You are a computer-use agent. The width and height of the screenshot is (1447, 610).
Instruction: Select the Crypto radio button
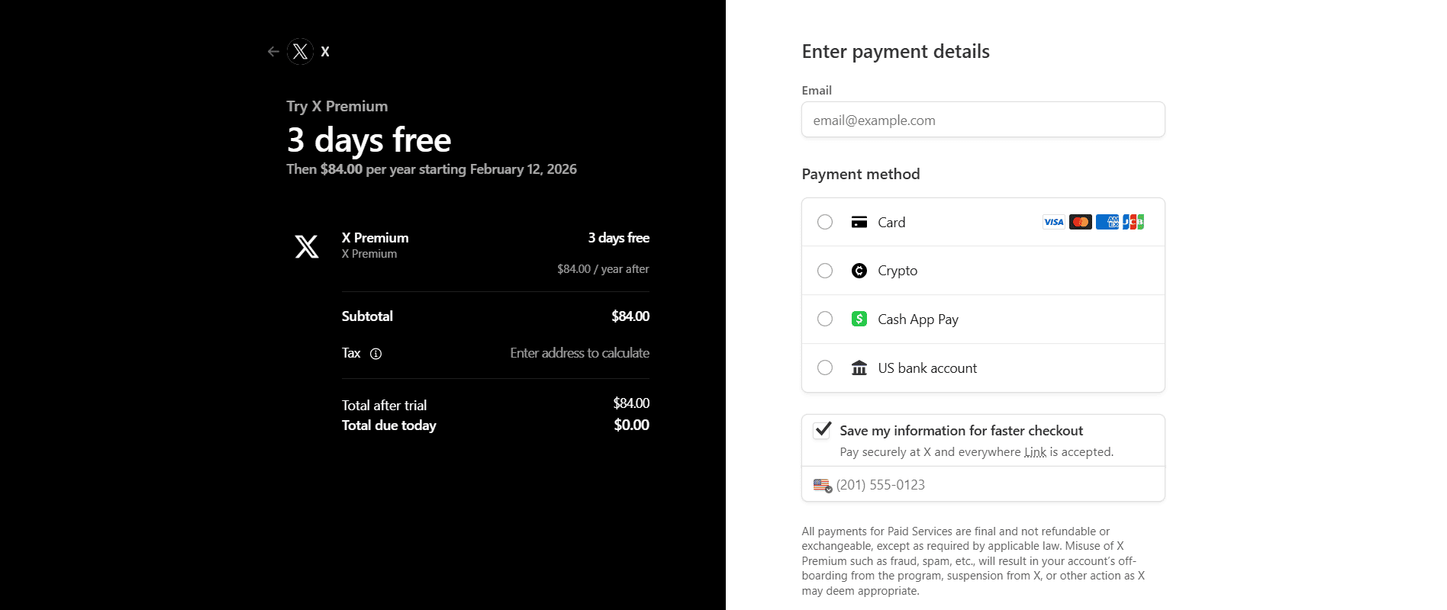click(x=825, y=271)
